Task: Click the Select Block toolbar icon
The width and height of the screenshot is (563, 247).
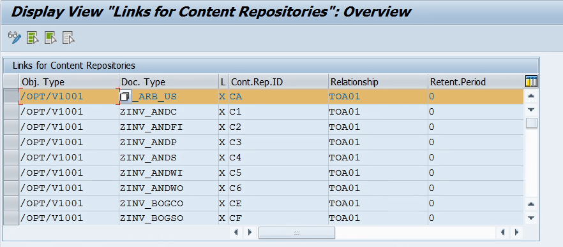Action: 50,38
